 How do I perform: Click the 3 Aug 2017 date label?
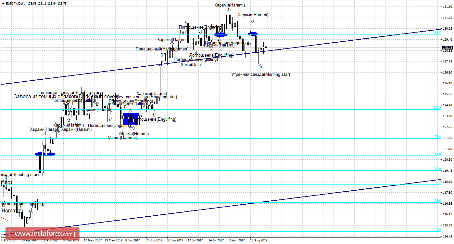[237, 240]
